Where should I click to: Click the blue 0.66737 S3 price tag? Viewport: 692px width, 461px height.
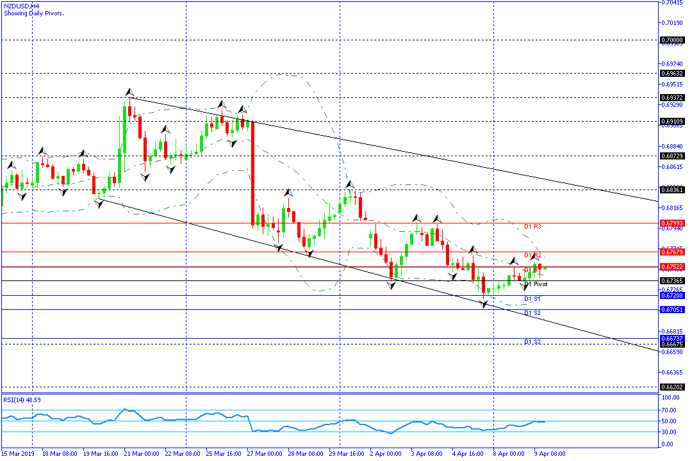672,338
